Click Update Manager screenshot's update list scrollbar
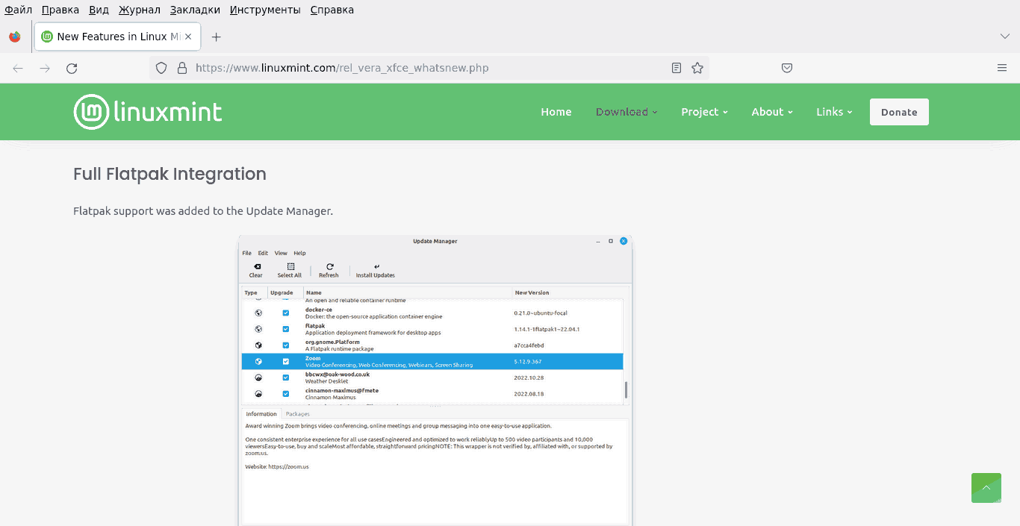Screen dimensions: 1020x526 tap(626, 389)
